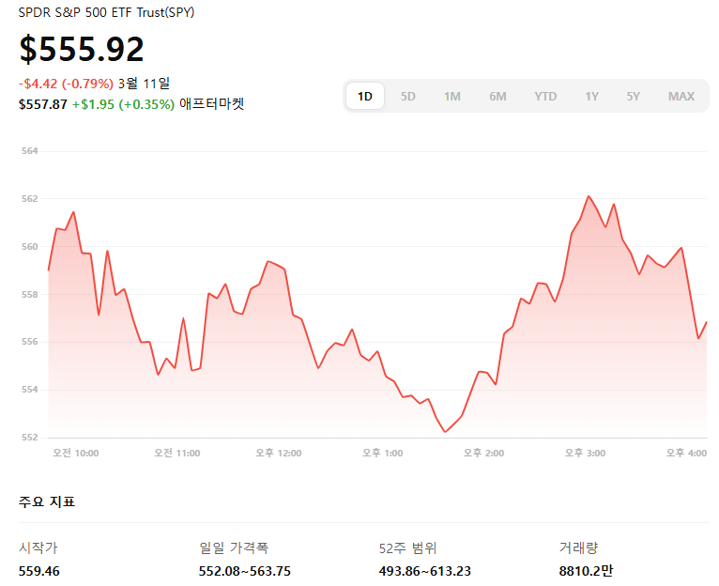Image resolution: width=719 pixels, height=586 pixels.
Task: Click the 오후 1:00 time axis label
Action: 382,453
